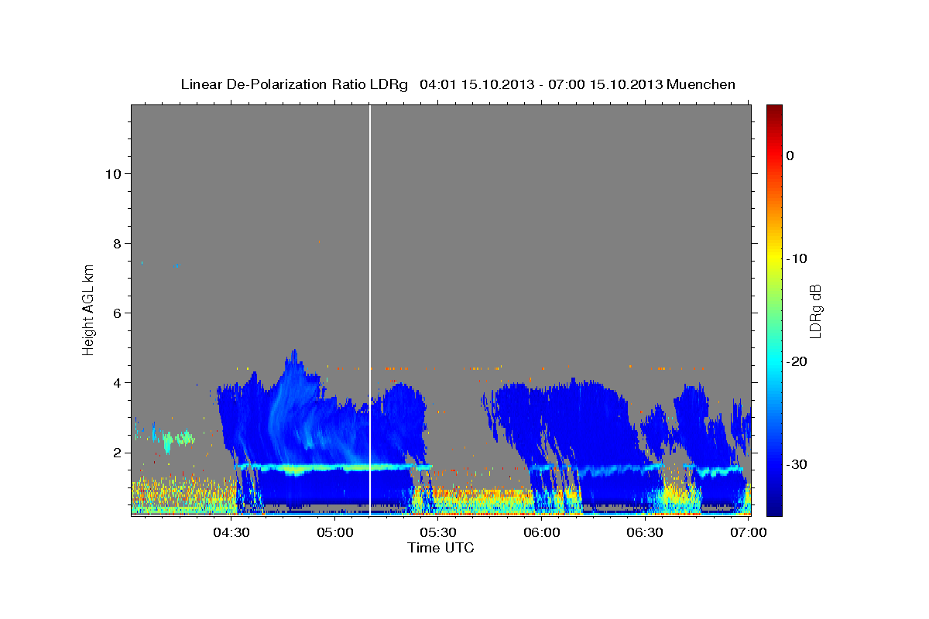Image resolution: width=929 pixels, height=619 pixels.
Task: Click the dark blue bottom of colorbar
Action: 774,507
